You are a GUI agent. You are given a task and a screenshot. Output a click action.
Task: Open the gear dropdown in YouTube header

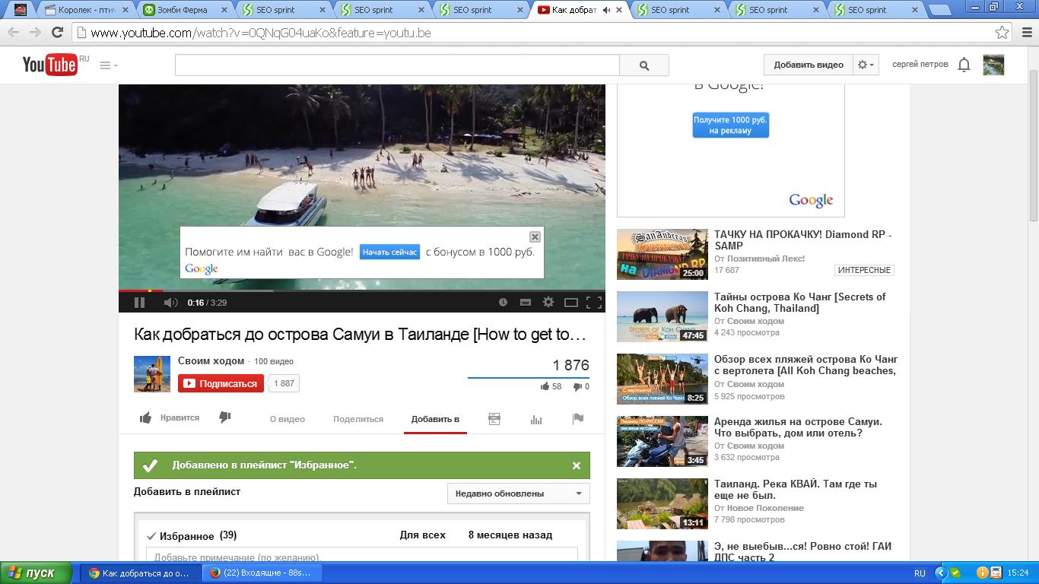click(x=866, y=65)
